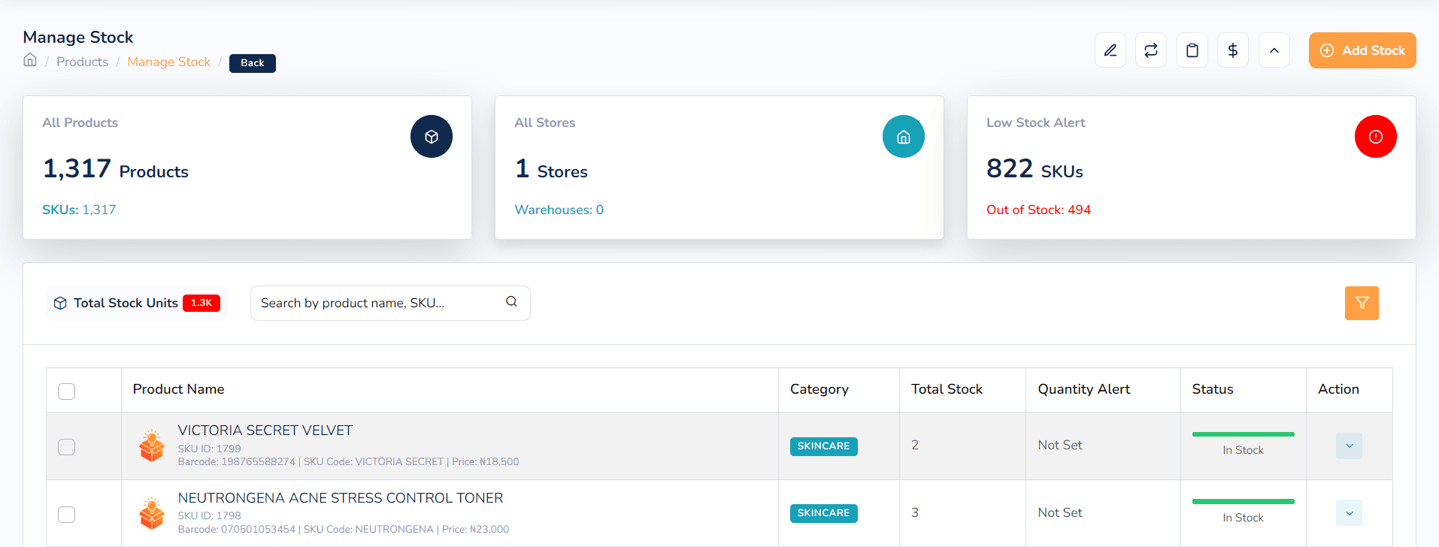Check the VICTORIA SECRET VELVET row checkbox
The width and height of the screenshot is (1439, 547).
click(67, 446)
